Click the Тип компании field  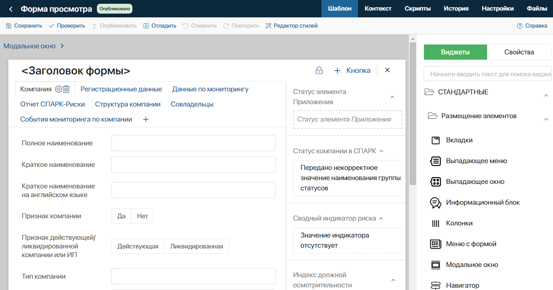tap(194, 276)
